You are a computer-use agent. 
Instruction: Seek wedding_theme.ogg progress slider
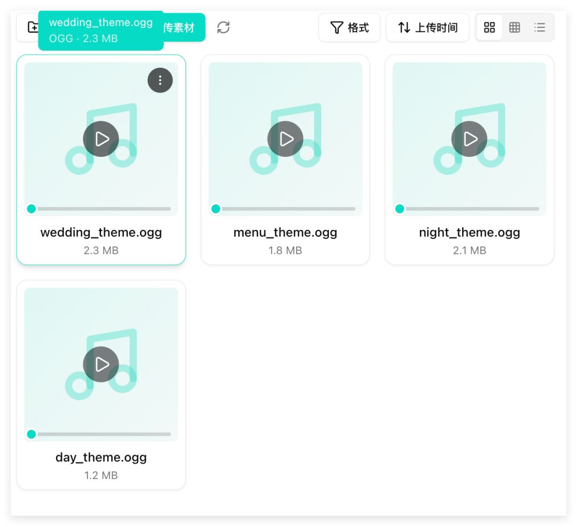[99, 209]
